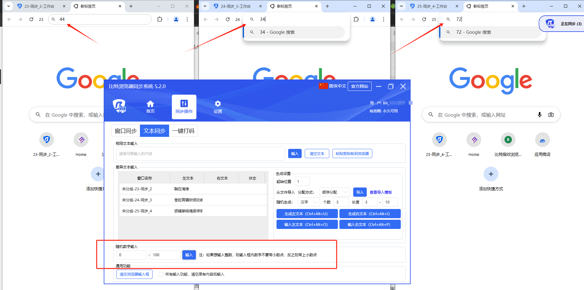Click 生成左文本 button
This screenshot has height=290, width=584.
coord(307,214)
